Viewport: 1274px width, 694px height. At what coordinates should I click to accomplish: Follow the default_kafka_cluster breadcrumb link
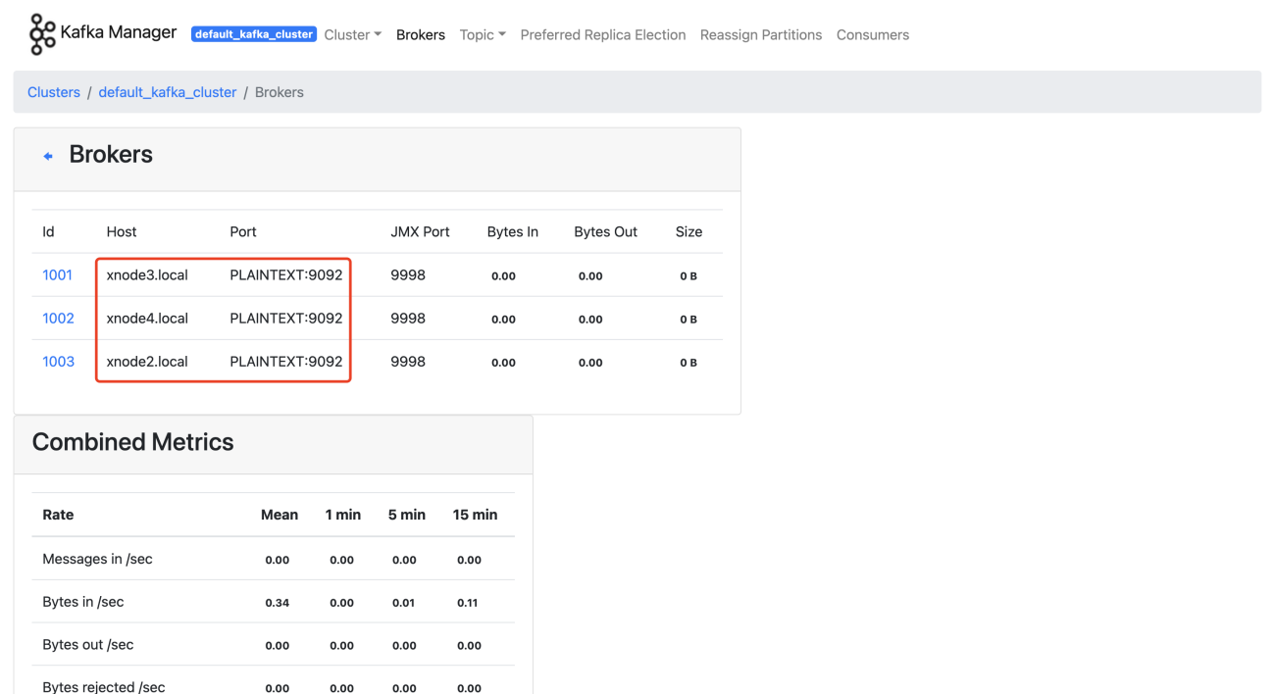click(168, 92)
